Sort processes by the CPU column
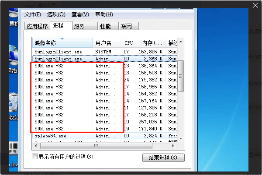Image resolution: width=262 pixels, height=175 pixels. point(128,43)
